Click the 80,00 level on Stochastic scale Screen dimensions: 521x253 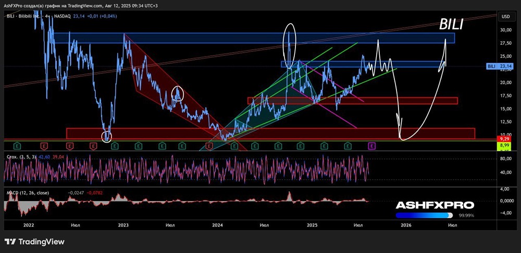point(506,158)
